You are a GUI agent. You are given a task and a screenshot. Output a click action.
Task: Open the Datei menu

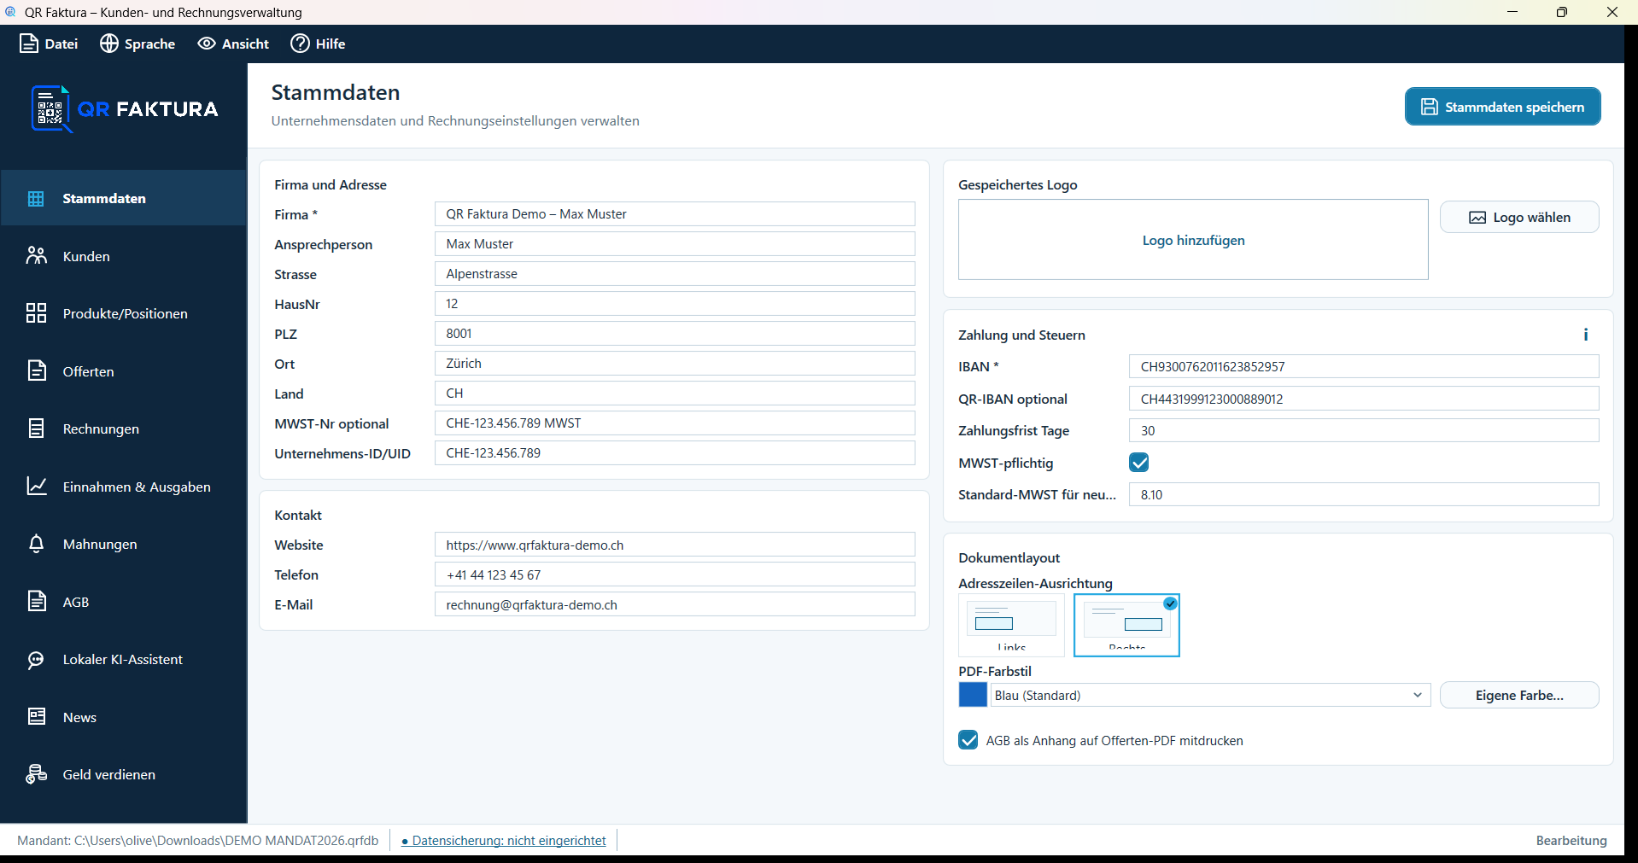click(x=49, y=44)
